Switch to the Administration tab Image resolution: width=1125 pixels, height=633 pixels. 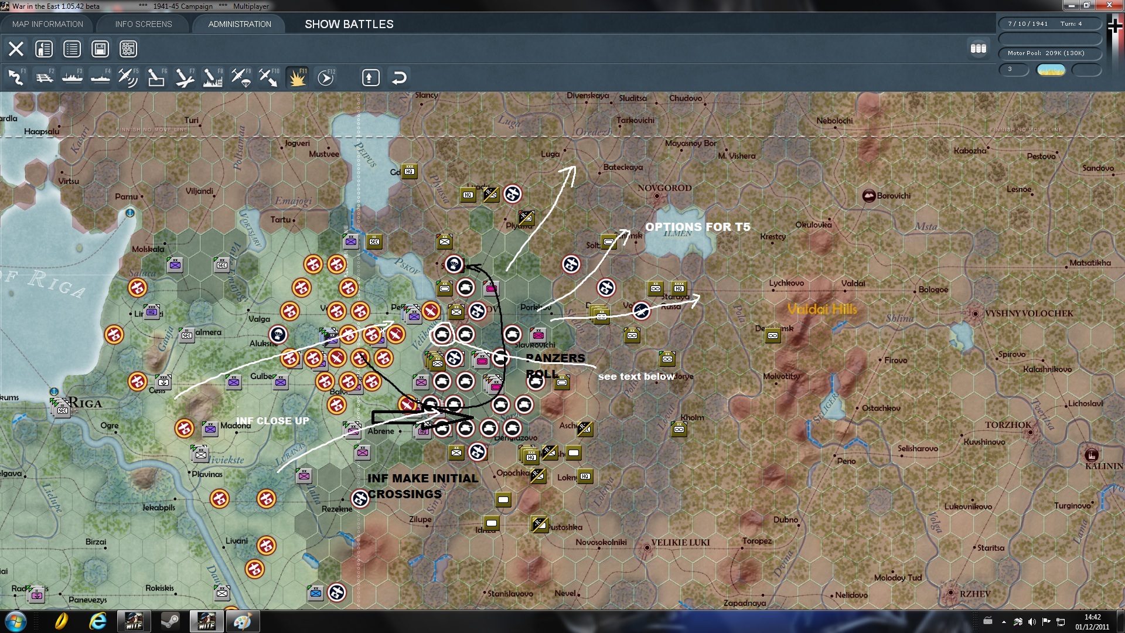pyautogui.click(x=240, y=24)
